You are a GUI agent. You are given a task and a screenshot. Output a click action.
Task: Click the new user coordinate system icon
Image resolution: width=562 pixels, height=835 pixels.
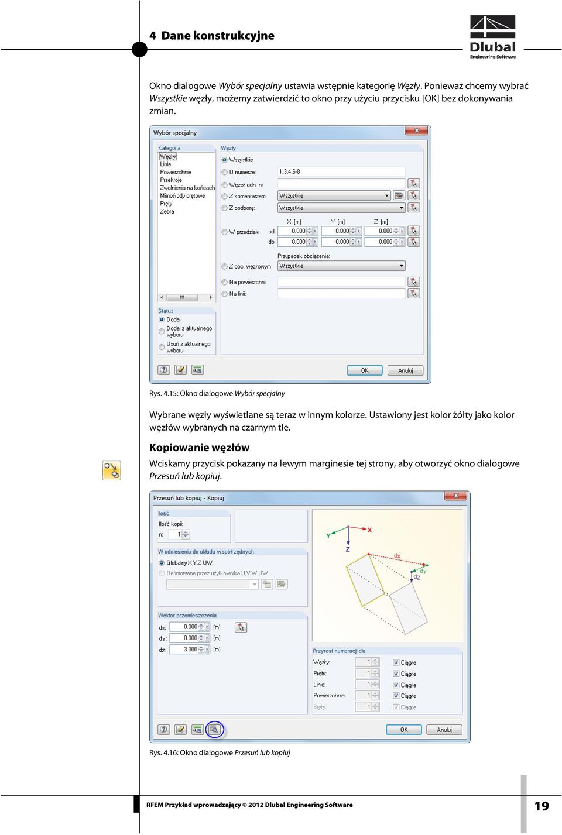tap(267, 585)
